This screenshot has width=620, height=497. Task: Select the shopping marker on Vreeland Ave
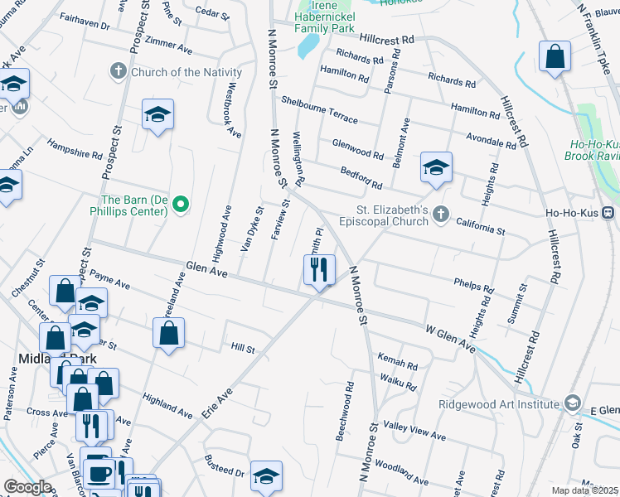[168, 334]
